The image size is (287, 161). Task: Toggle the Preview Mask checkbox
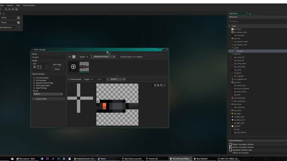pos(69,80)
